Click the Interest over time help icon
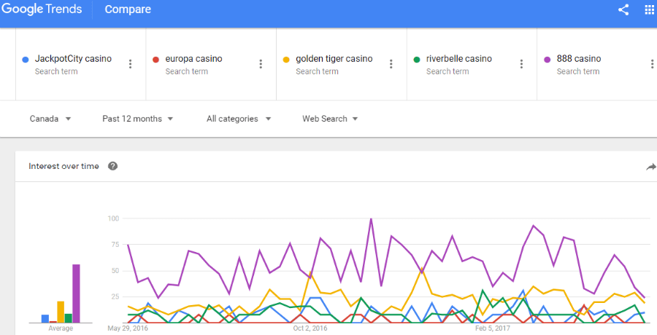657x335 pixels. pyautogui.click(x=112, y=166)
